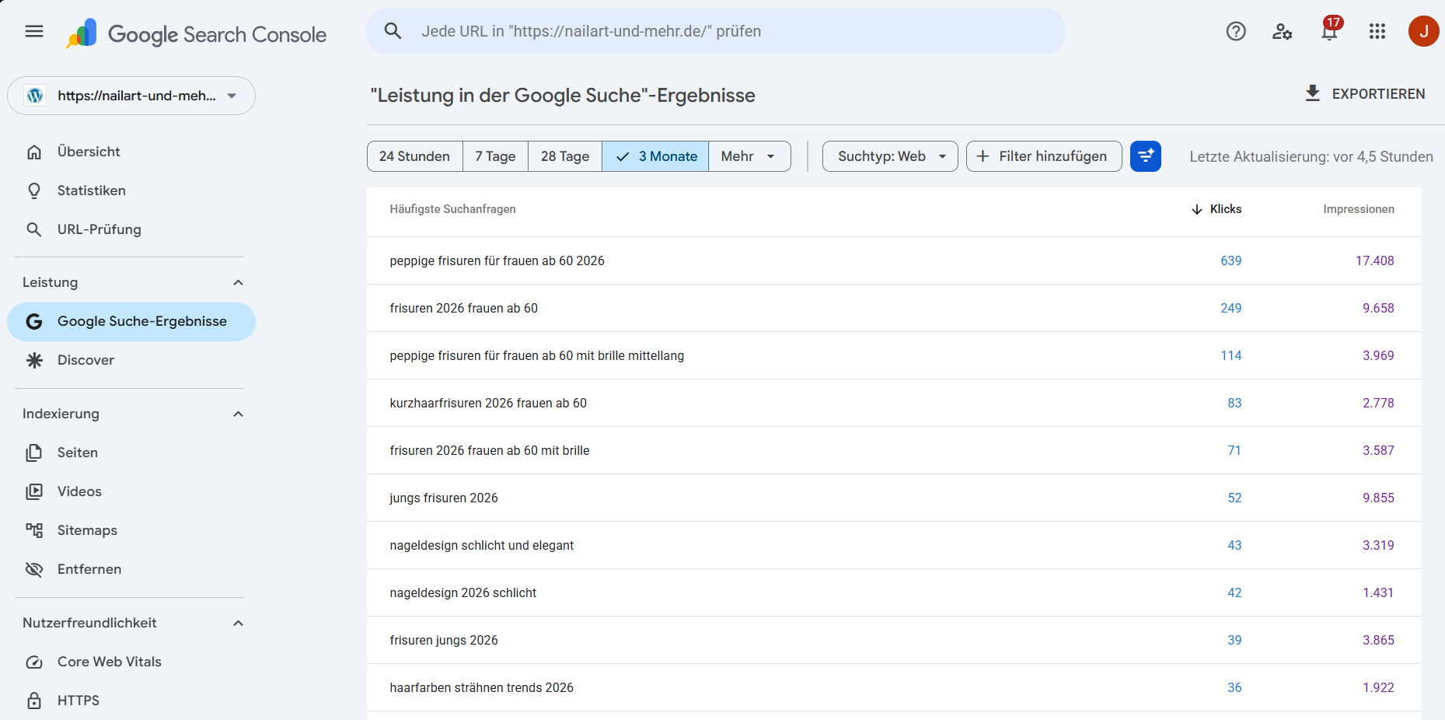Open the account avatar J

coord(1424,31)
